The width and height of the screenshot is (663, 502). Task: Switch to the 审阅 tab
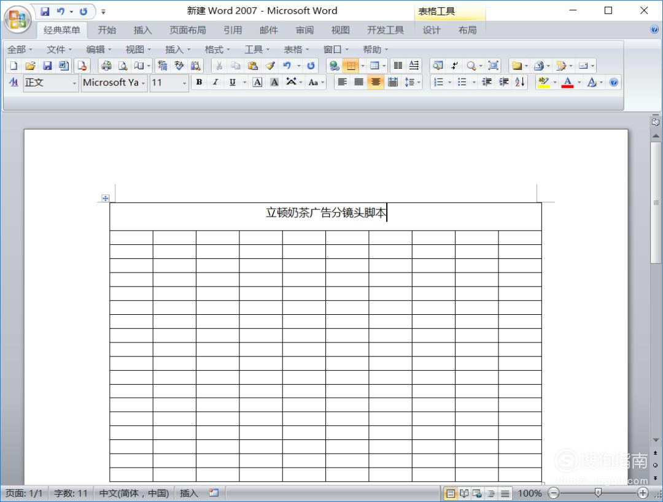click(304, 30)
